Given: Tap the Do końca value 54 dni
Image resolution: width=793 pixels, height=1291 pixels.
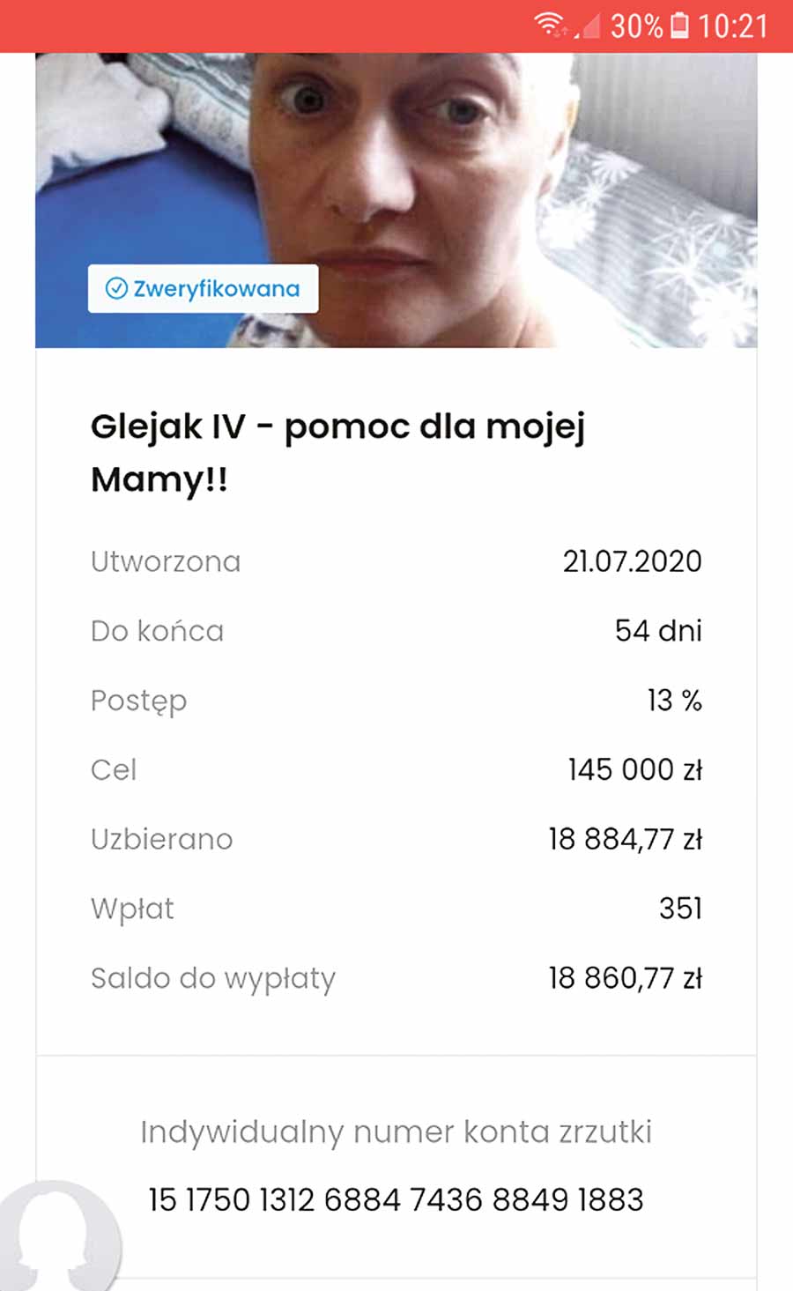Looking at the screenshot, I should click(x=658, y=631).
